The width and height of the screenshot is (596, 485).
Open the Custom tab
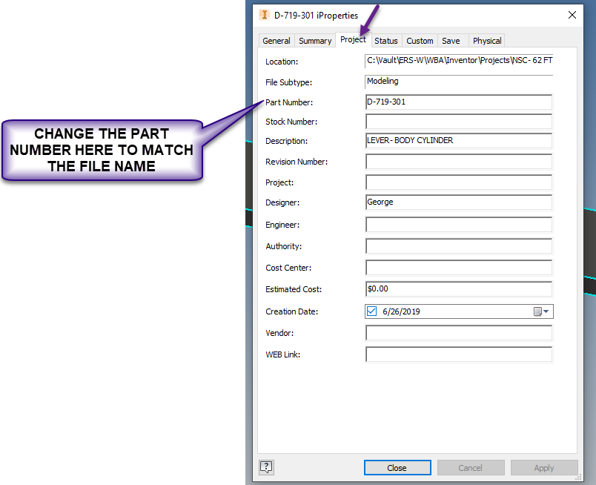(420, 41)
